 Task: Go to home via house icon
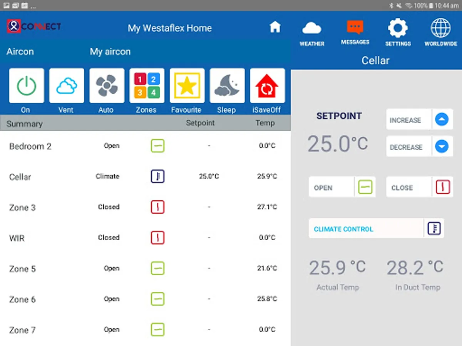point(275,27)
